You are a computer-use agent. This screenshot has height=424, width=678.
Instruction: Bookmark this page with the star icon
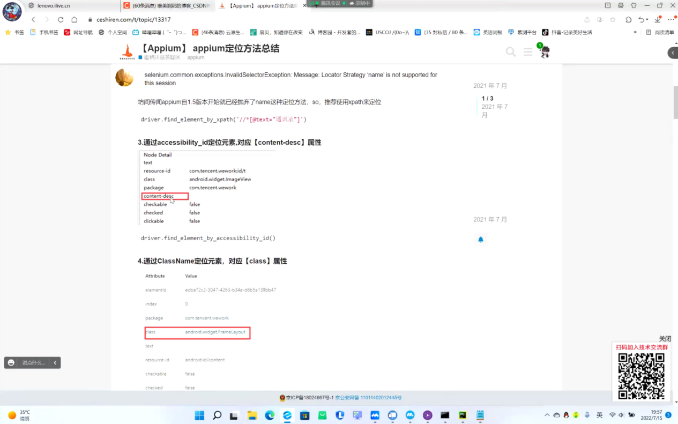tap(613, 19)
